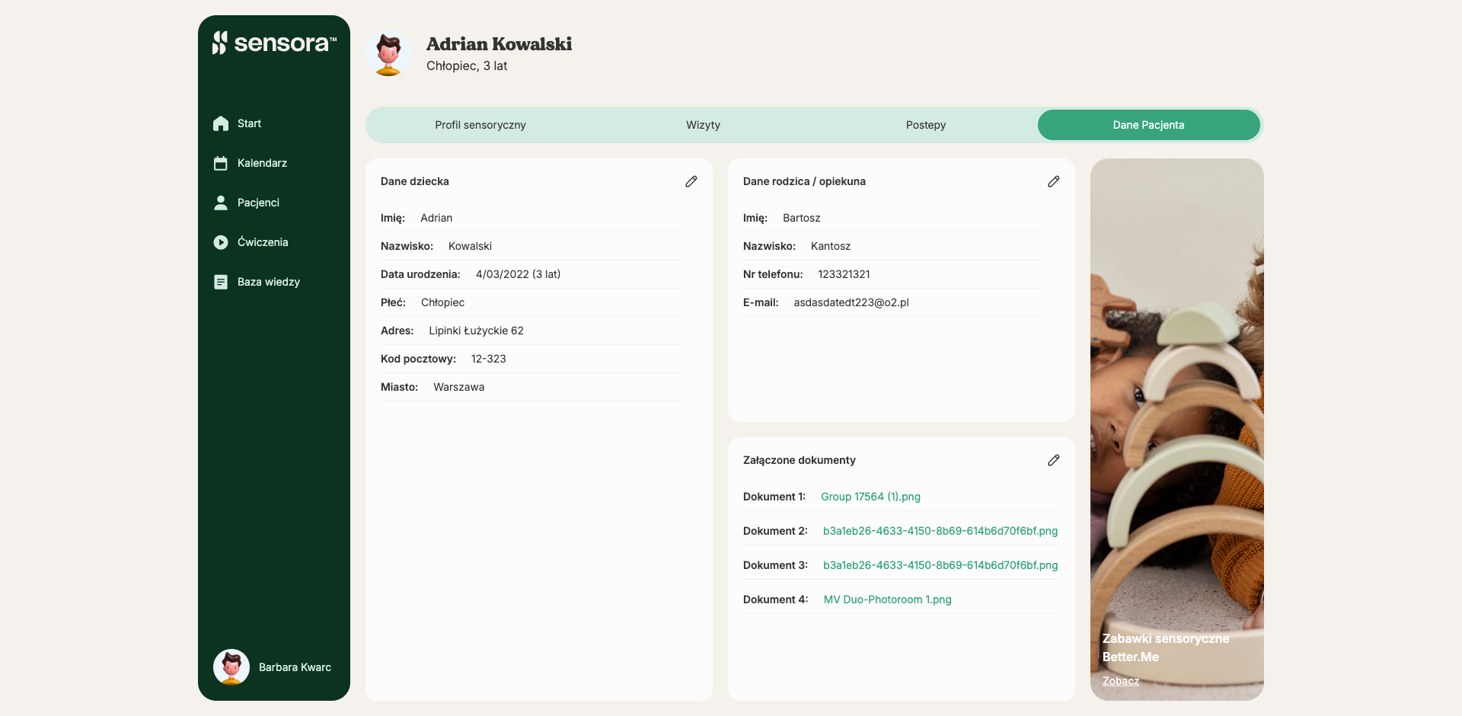Open the Baza wiedzy document icon

[221, 282]
